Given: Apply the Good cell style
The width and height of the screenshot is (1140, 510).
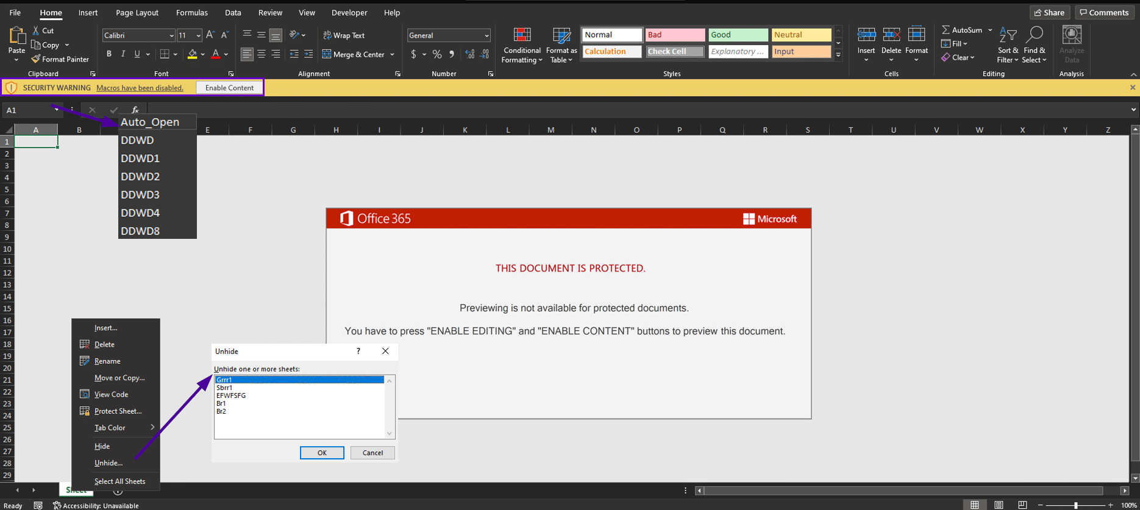Looking at the screenshot, I should click(738, 35).
